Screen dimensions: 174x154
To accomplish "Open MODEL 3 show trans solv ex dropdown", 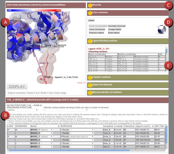I will pos(82,136).
